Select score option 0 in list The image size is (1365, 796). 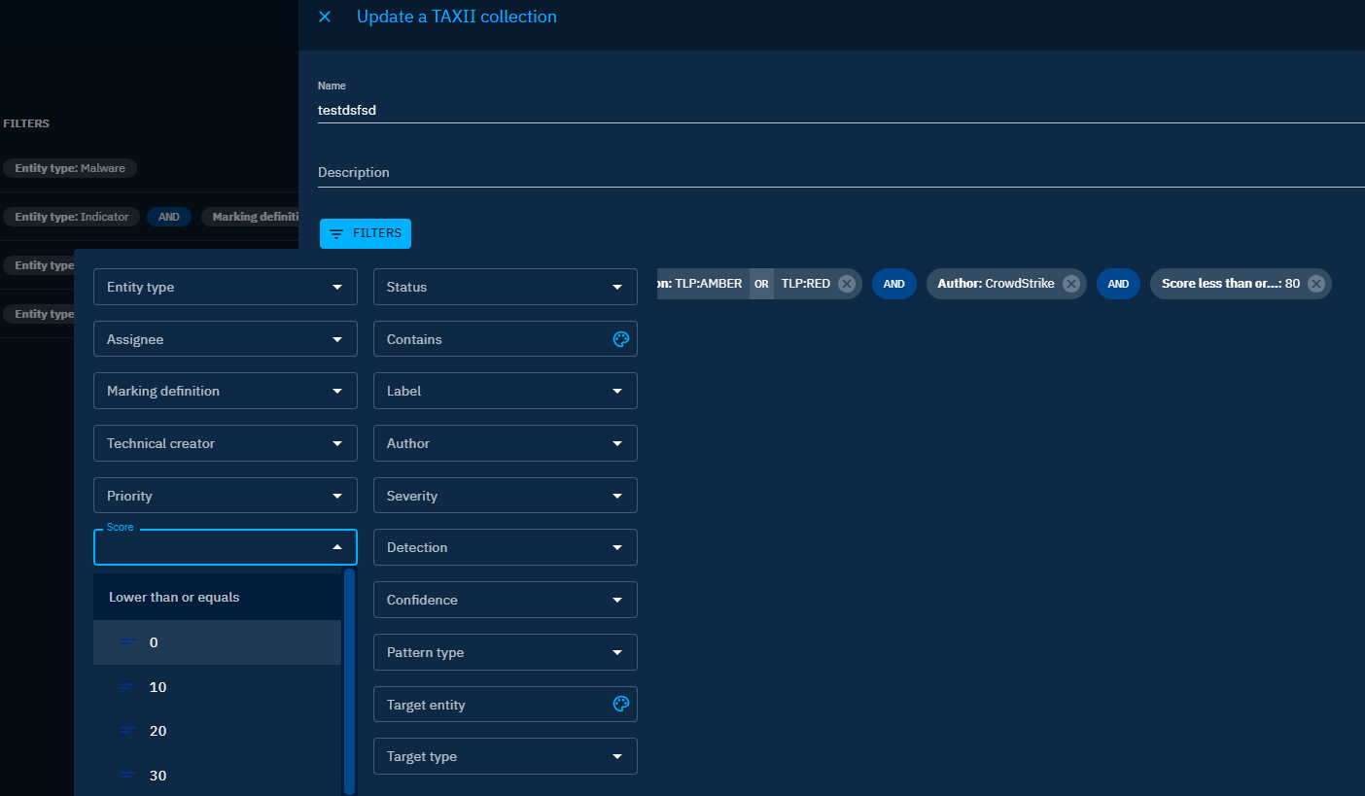(x=154, y=642)
